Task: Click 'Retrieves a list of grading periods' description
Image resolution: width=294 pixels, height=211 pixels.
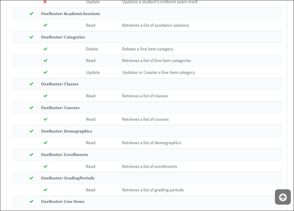Action: pyautogui.click(x=153, y=190)
